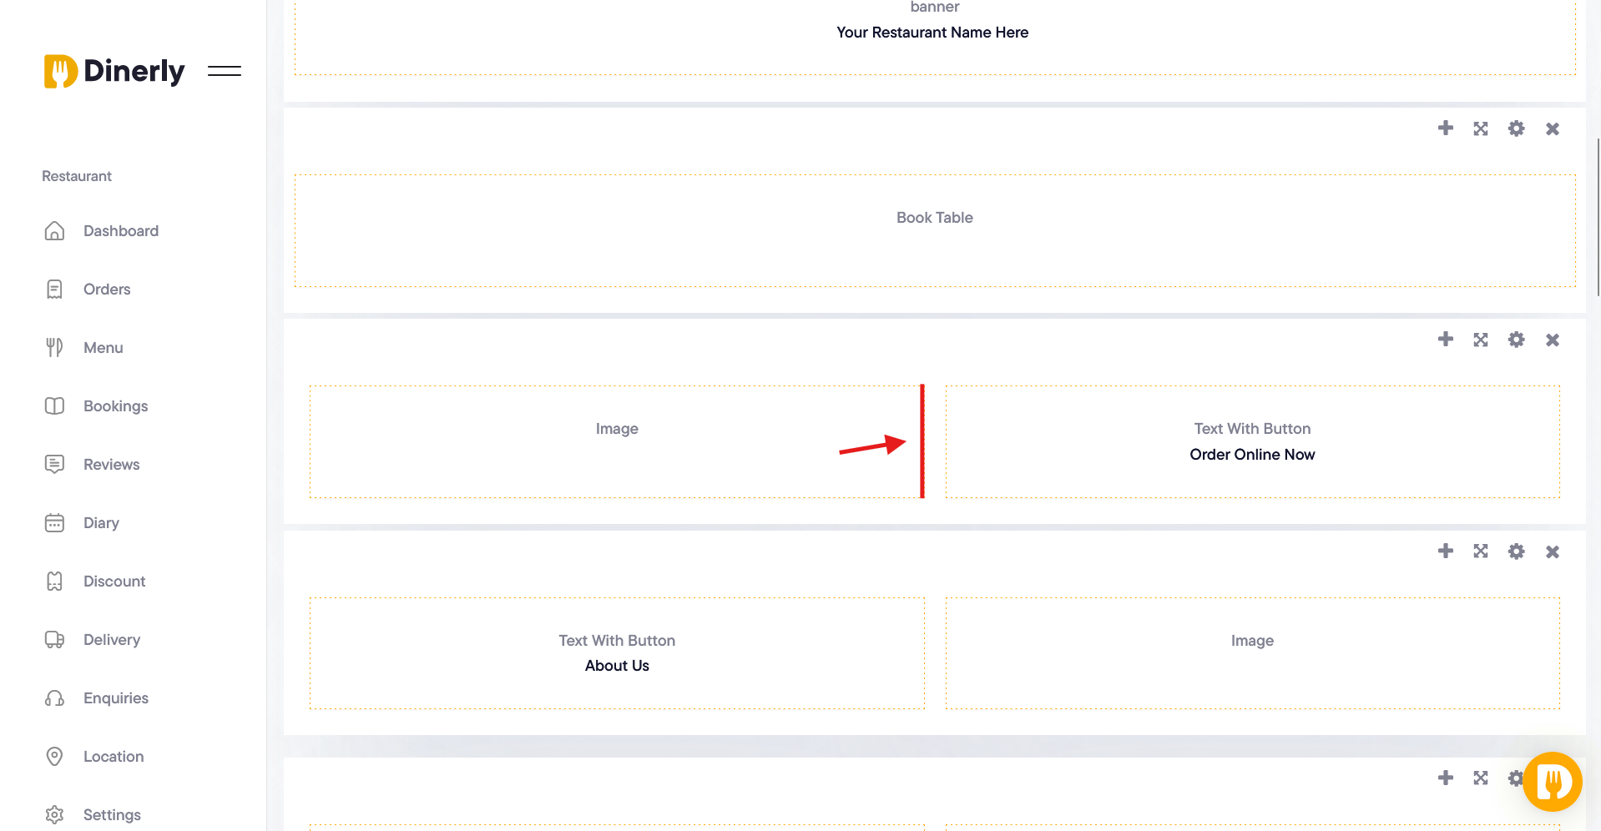The height and width of the screenshot is (831, 1601).
Task: Click the page vertical scrollbar
Action: click(1598, 217)
